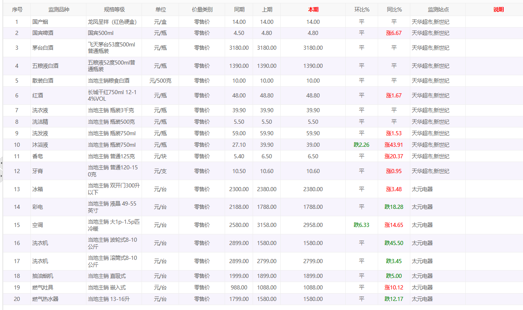Select the 洗发液 product cell

(x=58, y=133)
